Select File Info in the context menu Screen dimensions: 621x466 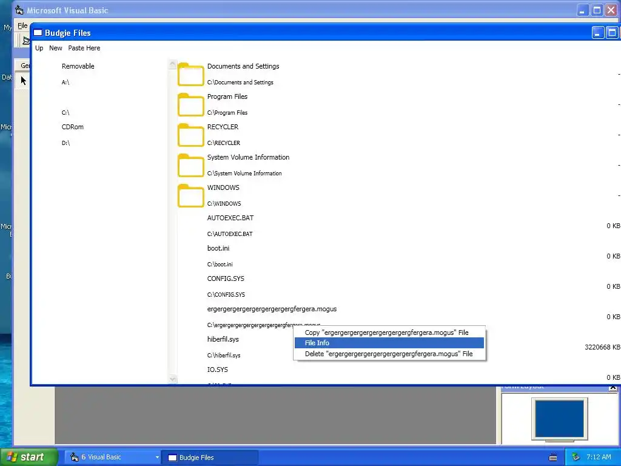[389, 343]
